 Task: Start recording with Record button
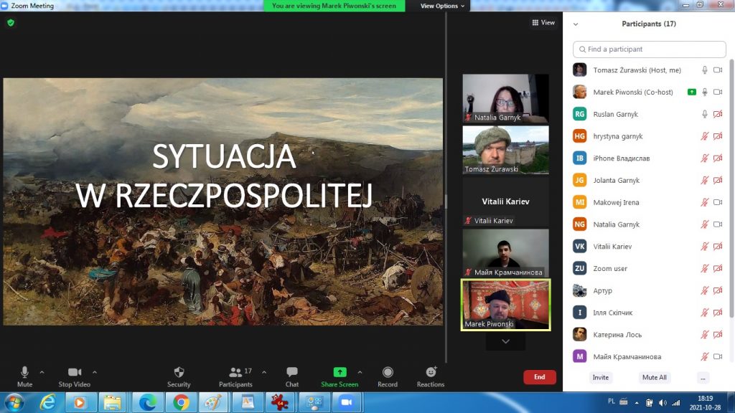(x=388, y=376)
